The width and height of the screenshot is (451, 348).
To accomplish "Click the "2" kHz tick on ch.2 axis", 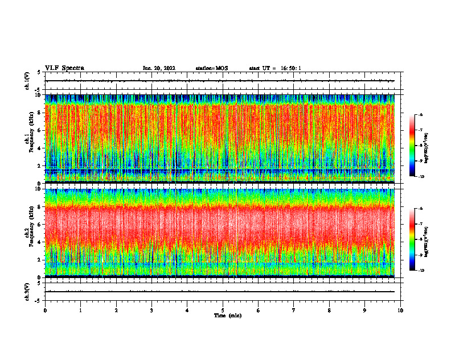I will pyautogui.click(x=40, y=260).
